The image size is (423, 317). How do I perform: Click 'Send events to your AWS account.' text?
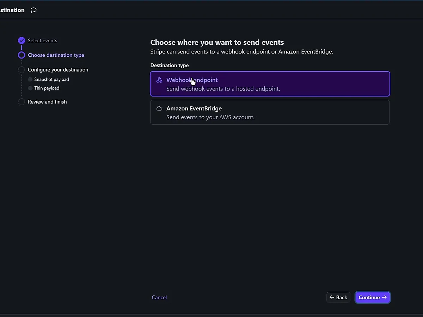(210, 117)
